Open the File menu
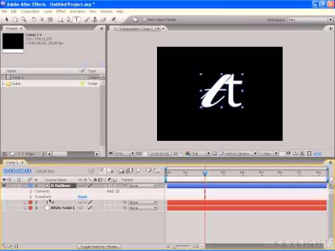 click(x=4, y=11)
